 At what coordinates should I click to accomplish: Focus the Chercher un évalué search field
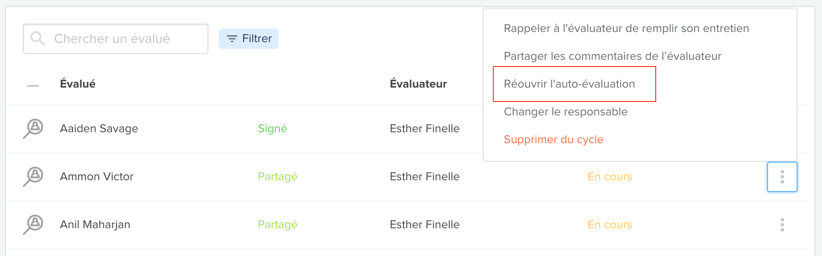(116, 39)
